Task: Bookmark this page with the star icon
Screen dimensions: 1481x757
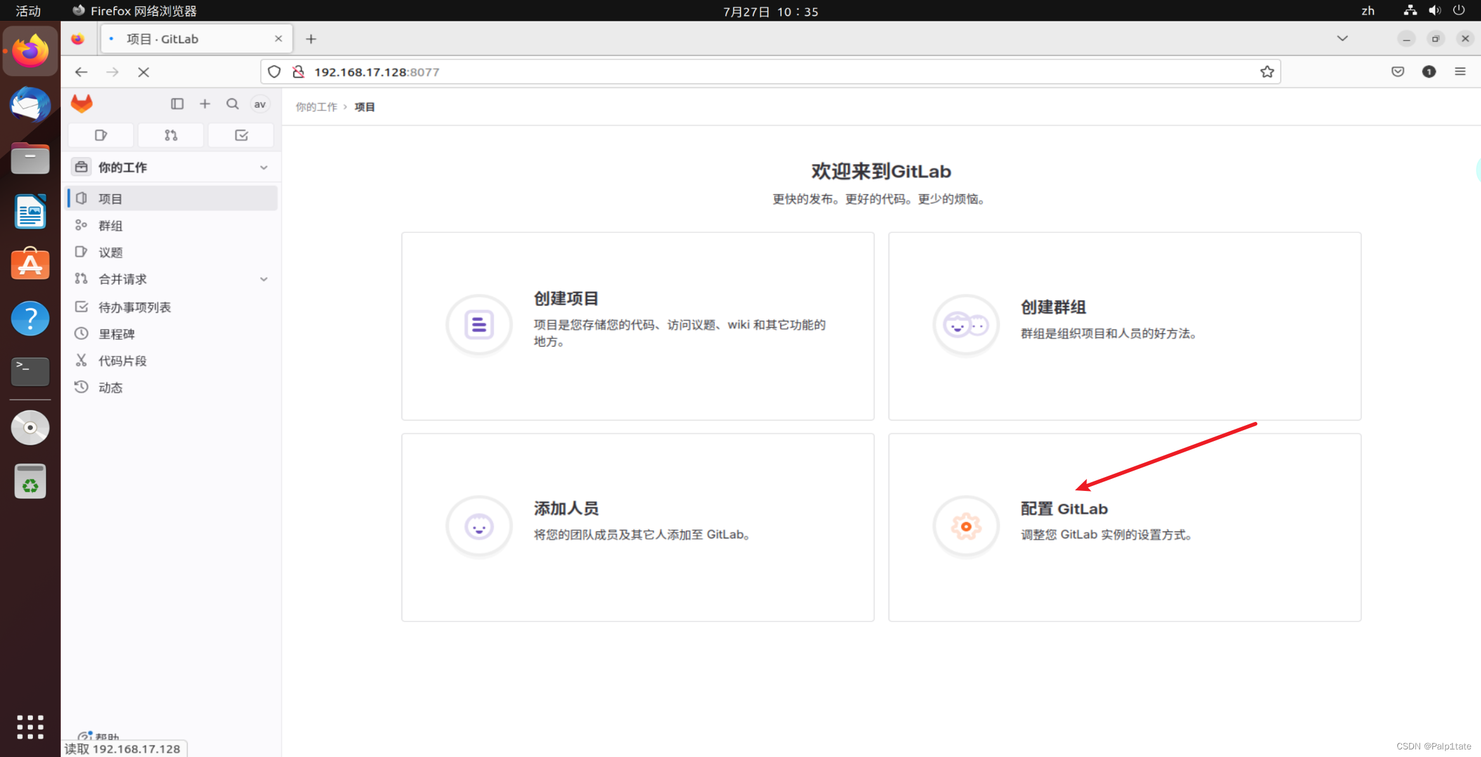Action: [1267, 72]
